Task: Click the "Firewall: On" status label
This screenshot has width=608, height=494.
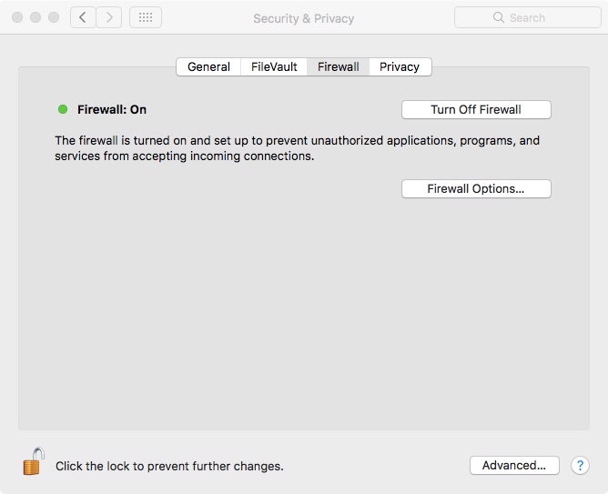Action: (112, 109)
